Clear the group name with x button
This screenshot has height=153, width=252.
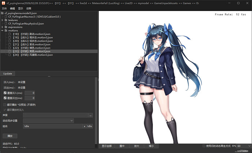[84, 126]
